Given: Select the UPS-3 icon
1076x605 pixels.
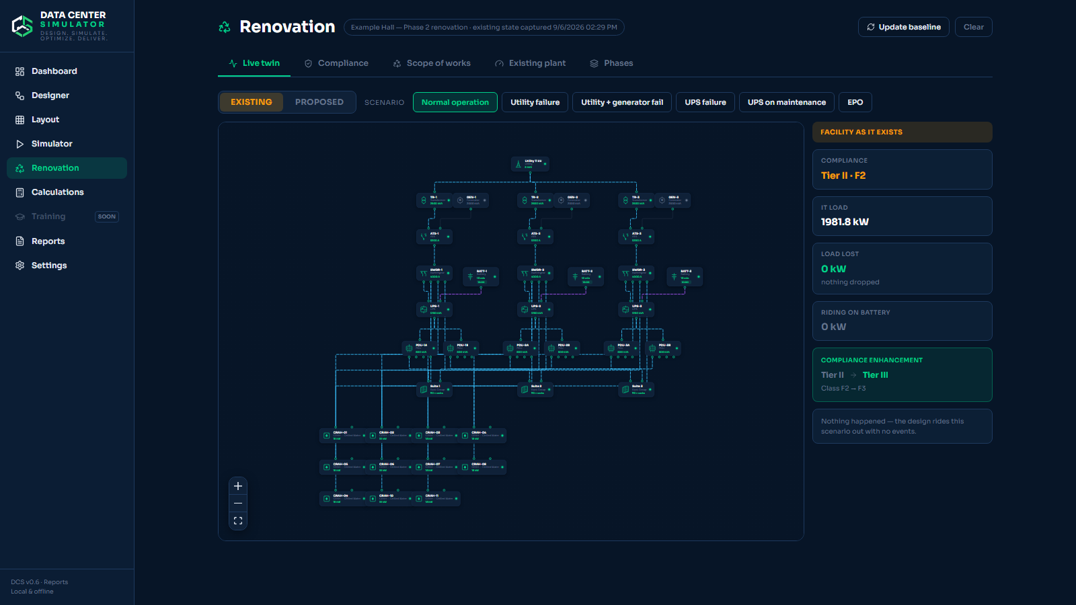Looking at the screenshot, I should click(x=625, y=309).
